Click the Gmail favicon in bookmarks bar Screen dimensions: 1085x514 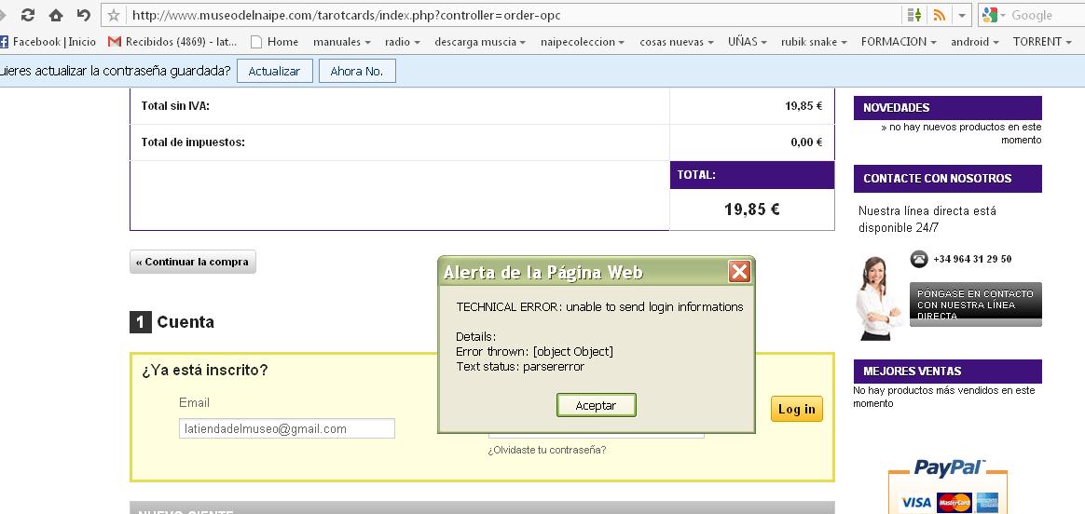tap(114, 42)
